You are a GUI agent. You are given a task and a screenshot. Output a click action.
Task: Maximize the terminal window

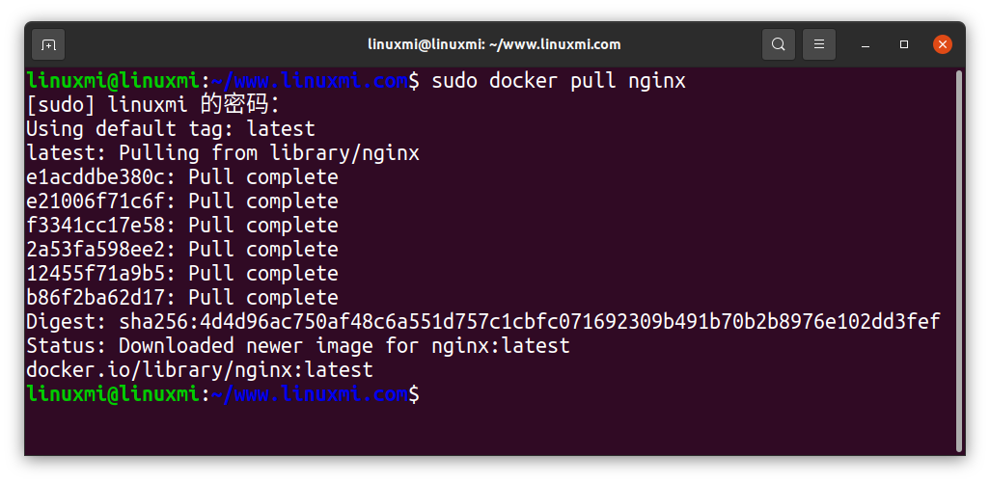coord(904,44)
